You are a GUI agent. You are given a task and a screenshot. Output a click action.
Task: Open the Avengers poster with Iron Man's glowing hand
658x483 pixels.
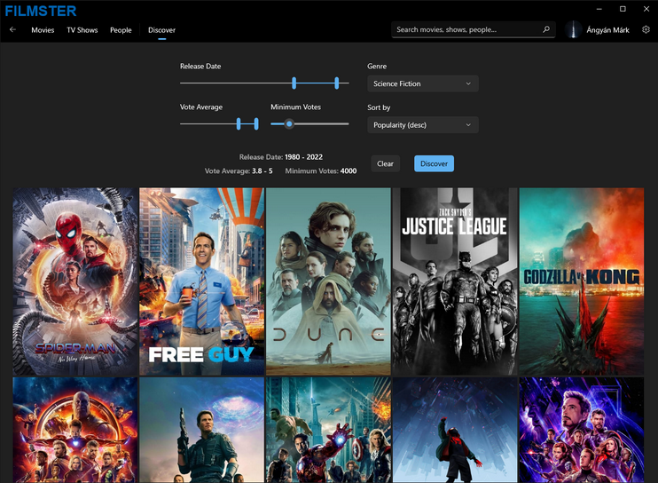coord(328,430)
